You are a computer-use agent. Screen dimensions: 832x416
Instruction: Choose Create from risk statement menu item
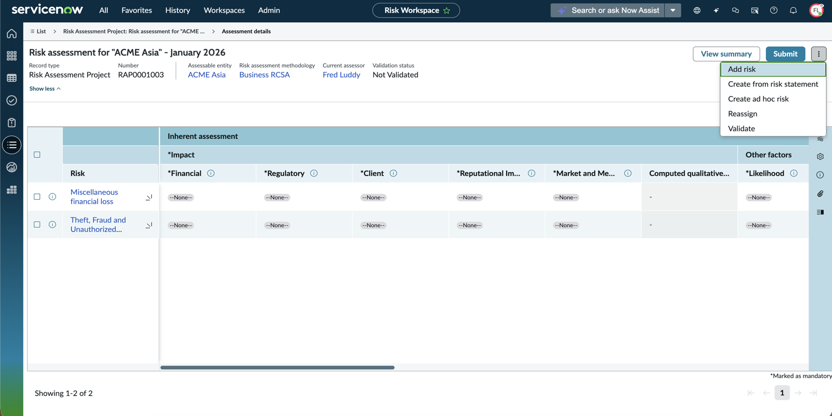pos(773,84)
